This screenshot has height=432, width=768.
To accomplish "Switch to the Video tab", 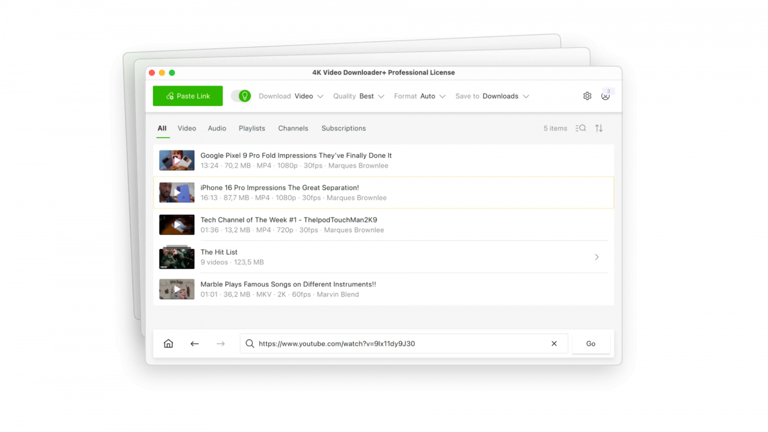I will (x=187, y=128).
